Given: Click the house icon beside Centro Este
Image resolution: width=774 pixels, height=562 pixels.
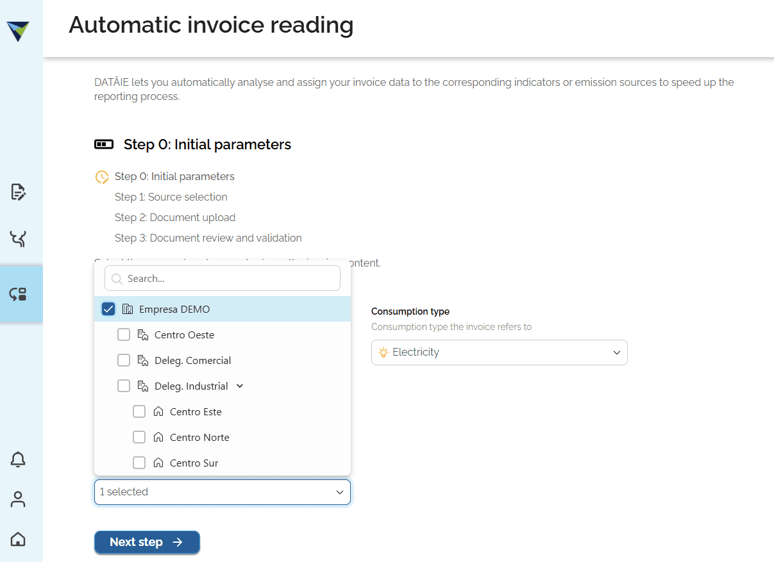Looking at the screenshot, I should (158, 411).
